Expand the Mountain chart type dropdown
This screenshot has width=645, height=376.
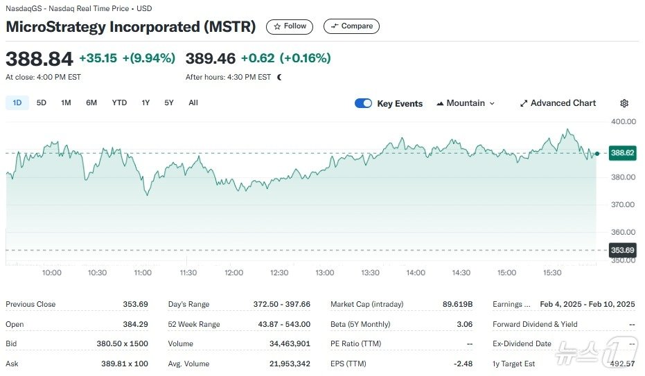click(492, 103)
